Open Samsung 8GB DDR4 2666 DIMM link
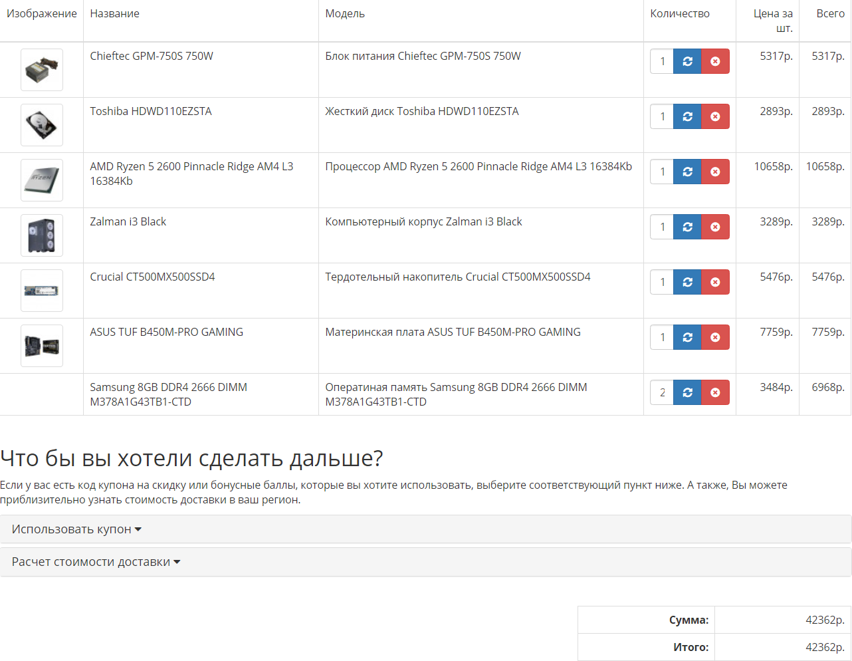The width and height of the screenshot is (852, 661). [x=169, y=394]
